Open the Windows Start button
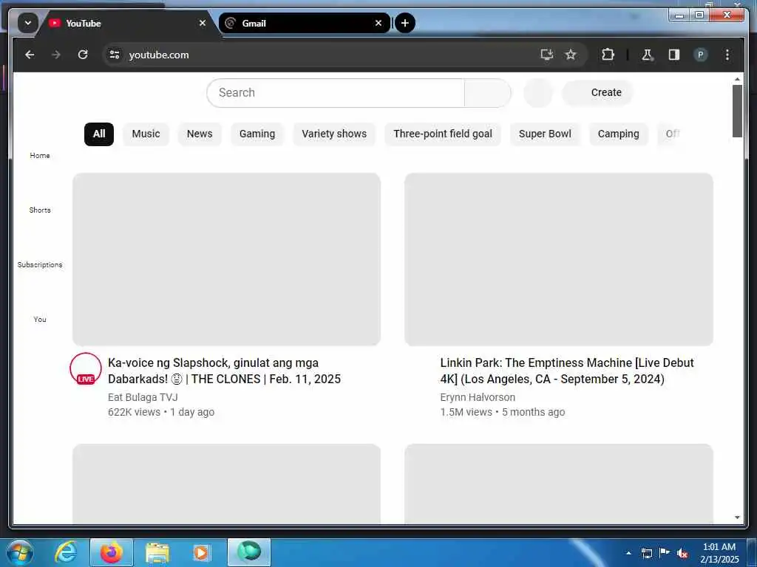Image resolution: width=757 pixels, height=567 pixels. coord(20,552)
